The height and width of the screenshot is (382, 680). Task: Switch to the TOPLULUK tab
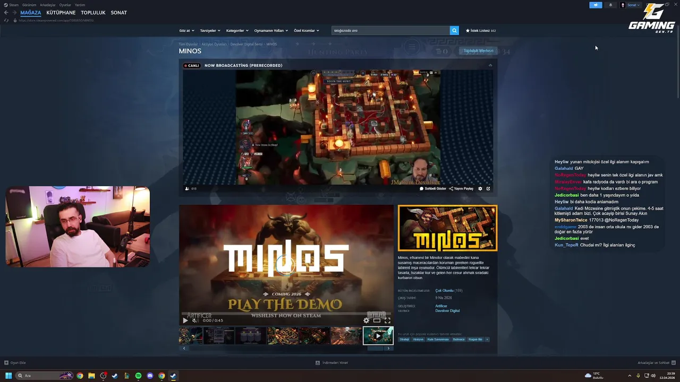(x=93, y=12)
